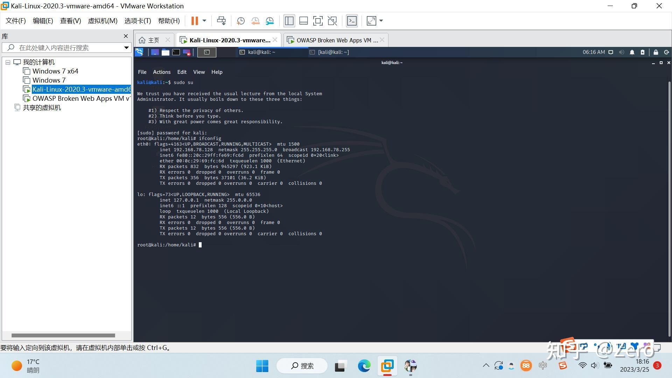This screenshot has height=378, width=672.
Task: Open the Kali dragon applications menu
Action: click(139, 52)
